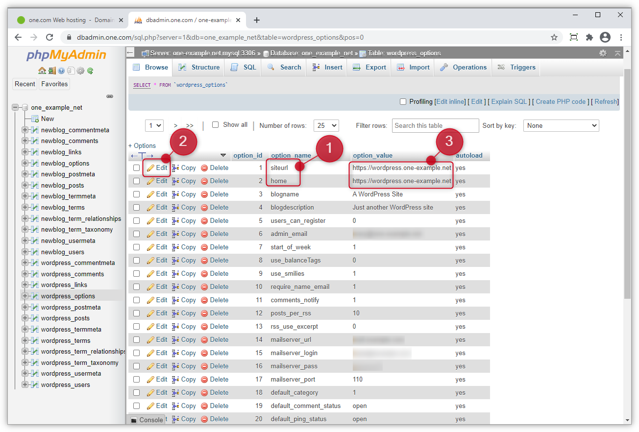The height and width of the screenshot is (432, 639).
Task: Open the Number of rows dropdown
Action: [326, 125]
